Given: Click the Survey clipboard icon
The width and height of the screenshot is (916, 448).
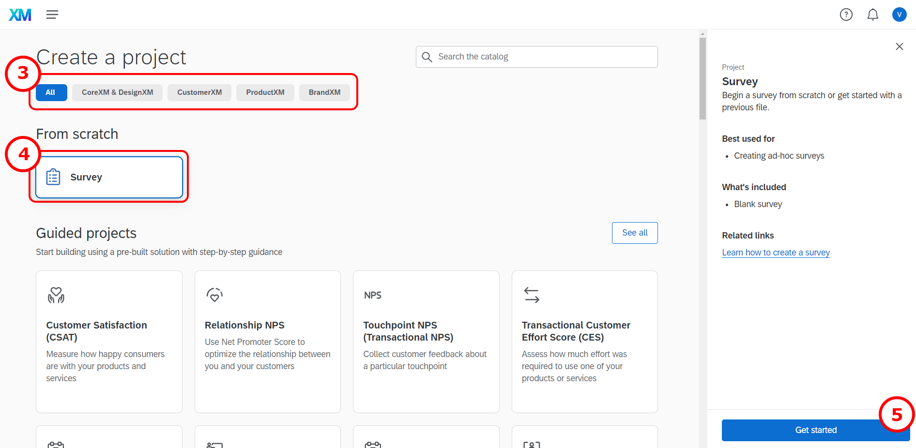Looking at the screenshot, I should [x=53, y=177].
